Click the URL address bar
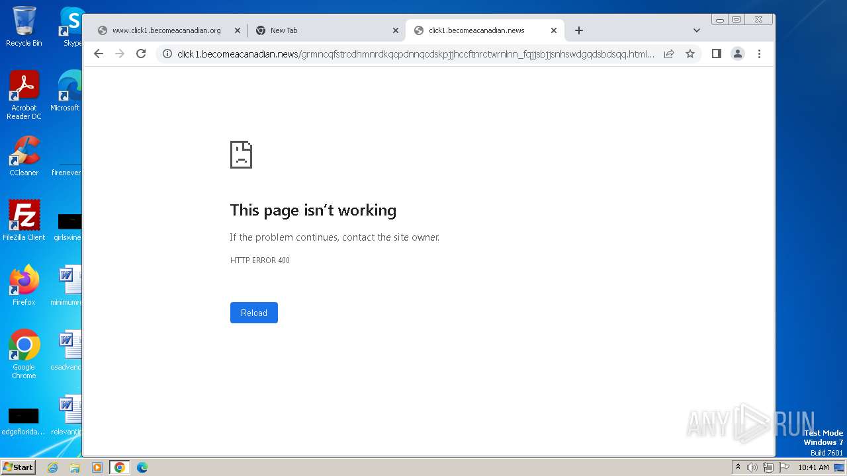 tap(416, 54)
